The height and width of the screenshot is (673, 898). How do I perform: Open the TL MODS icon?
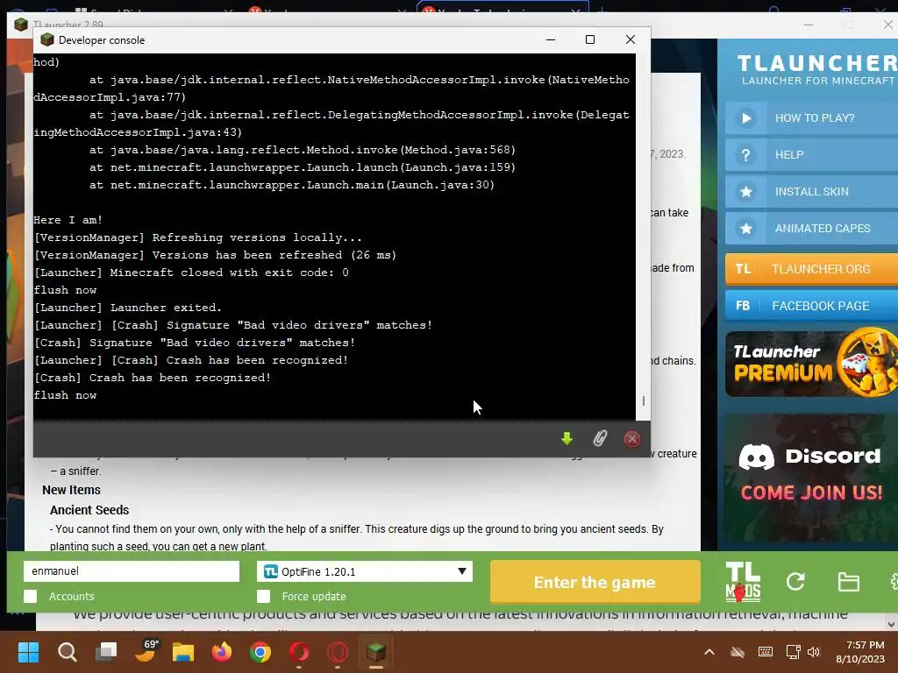coord(743,582)
